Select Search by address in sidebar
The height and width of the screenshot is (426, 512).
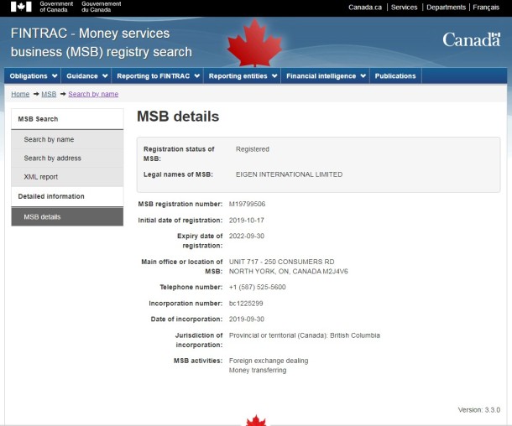click(x=53, y=158)
